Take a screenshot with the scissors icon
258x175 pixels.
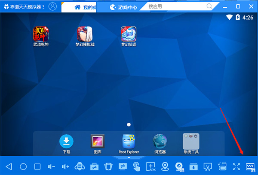(208, 167)
